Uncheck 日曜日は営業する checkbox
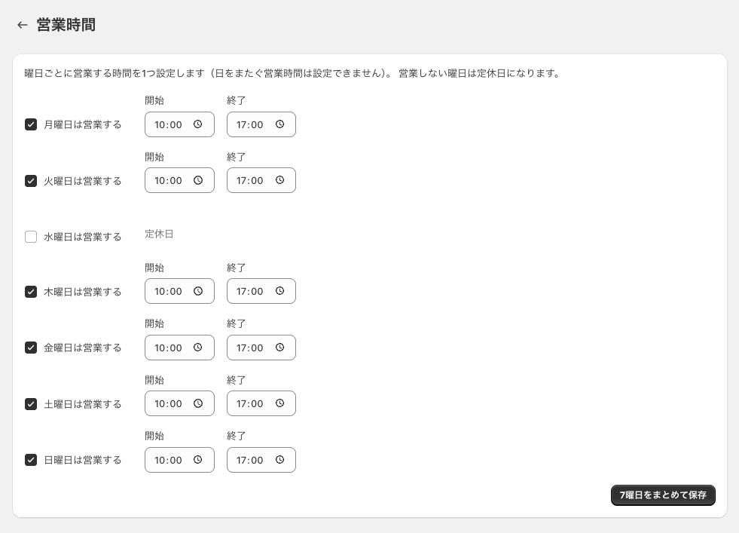739x533 pixels. tap(31, 460)
